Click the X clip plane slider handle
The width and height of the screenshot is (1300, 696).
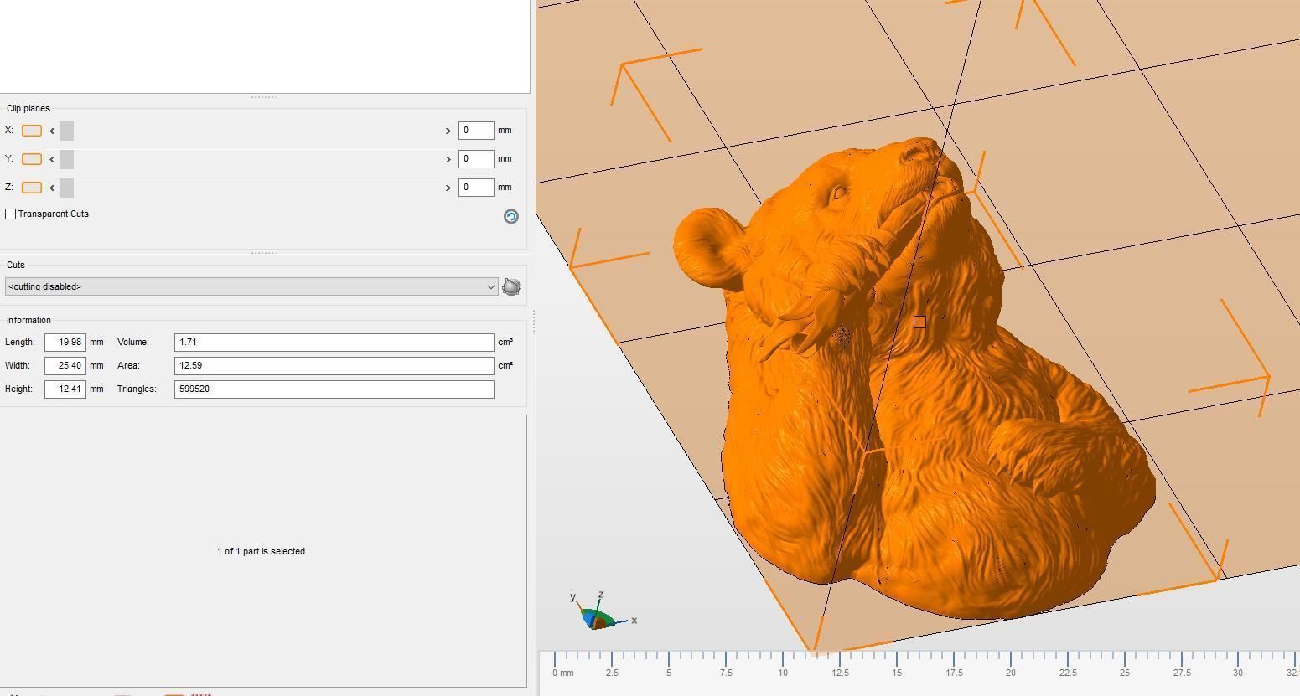[66, 131]
